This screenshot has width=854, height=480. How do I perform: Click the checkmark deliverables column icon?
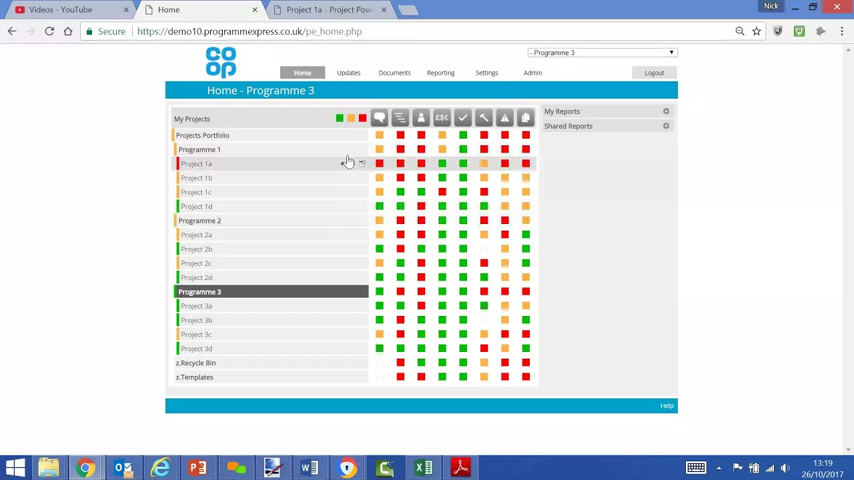[463, 118]
